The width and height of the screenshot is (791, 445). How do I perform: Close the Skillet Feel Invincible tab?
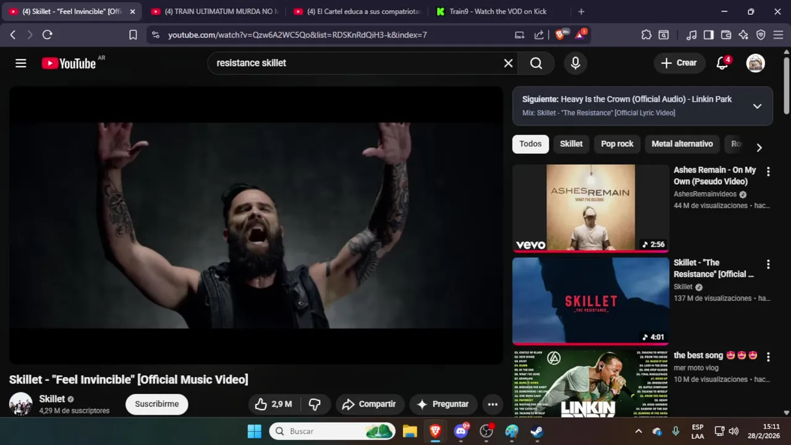coord(132,11)
